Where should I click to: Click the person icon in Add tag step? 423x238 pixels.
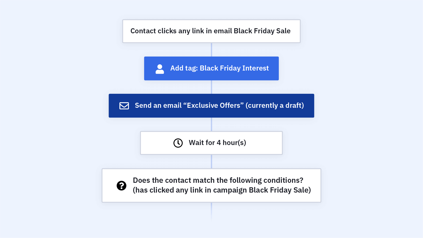click(x=160, y=69)
